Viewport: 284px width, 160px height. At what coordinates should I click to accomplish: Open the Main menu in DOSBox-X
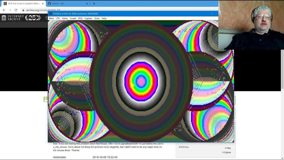[x=51, y=18]
